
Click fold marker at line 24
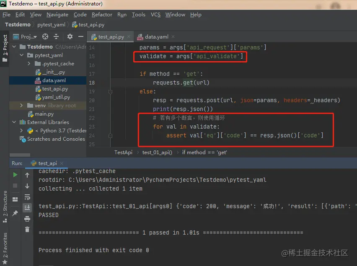111,136
